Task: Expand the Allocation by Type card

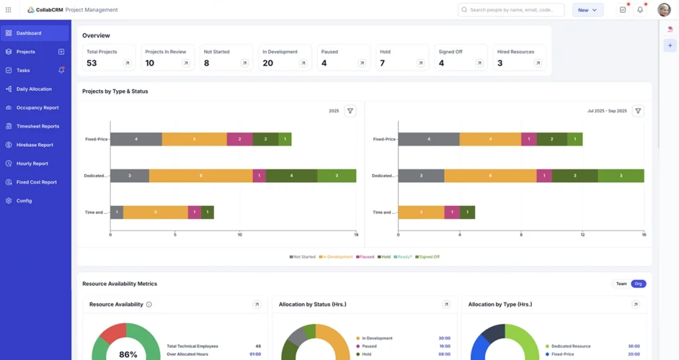Action: point(635,304)
